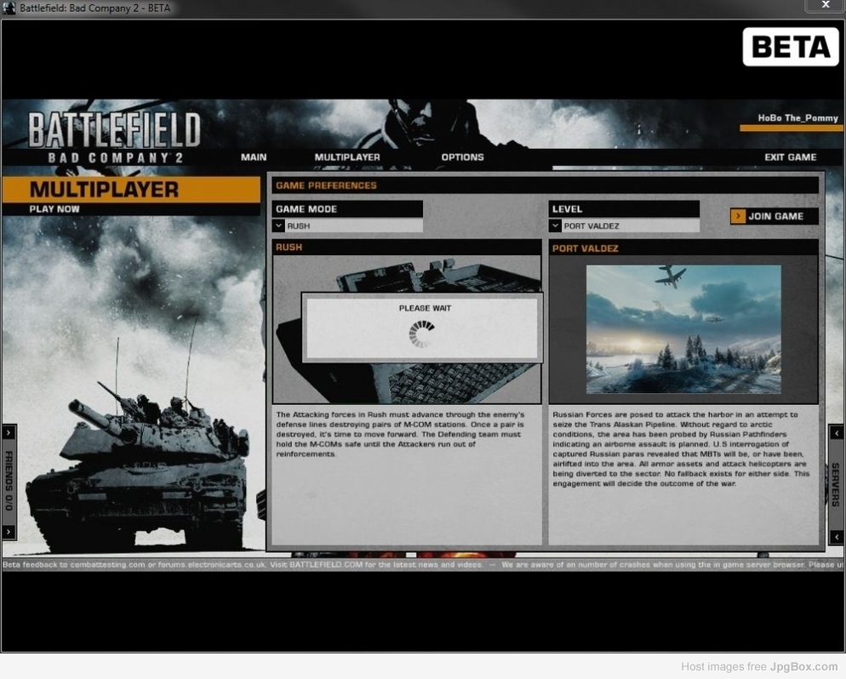Click the Battlefield window title bar icon
The image size is (846, 679).
[9, 9]
